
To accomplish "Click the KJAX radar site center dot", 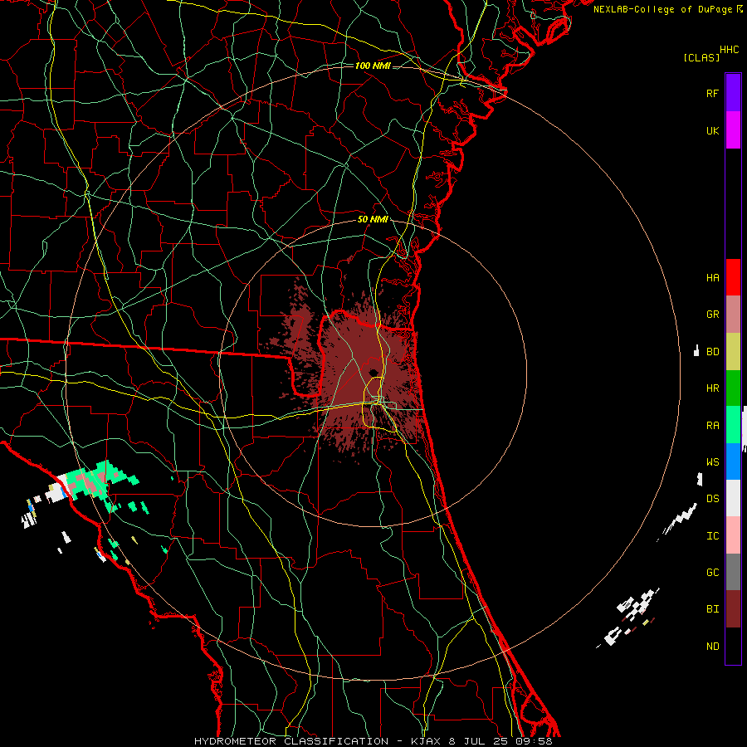I will (x=373, y=373).
